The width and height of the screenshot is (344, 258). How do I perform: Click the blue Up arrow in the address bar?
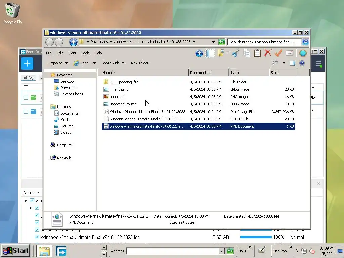(x=73, y=42)
